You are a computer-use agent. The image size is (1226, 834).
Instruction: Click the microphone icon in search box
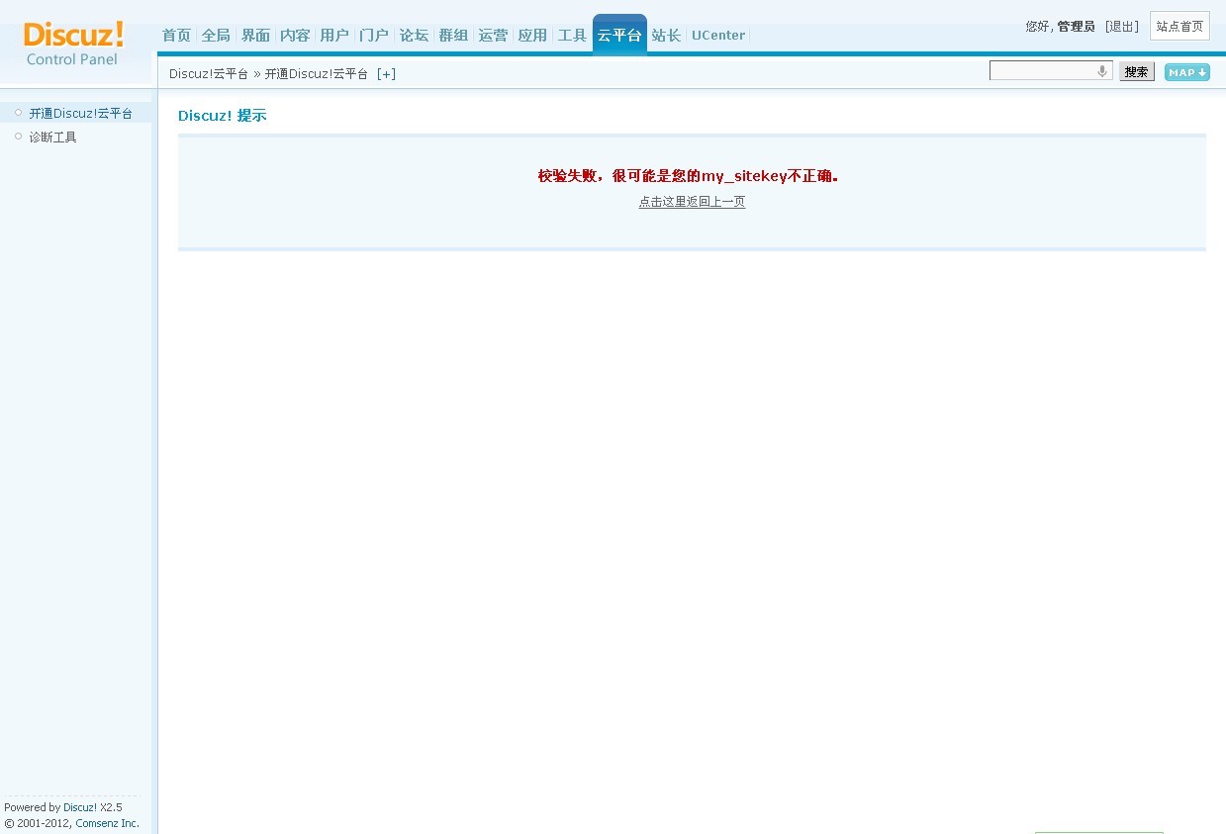coord(1102,71)
